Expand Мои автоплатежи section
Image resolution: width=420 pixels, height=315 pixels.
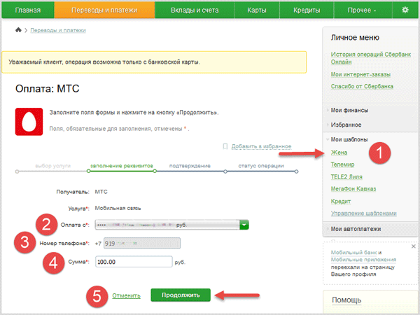click(356, 229)
